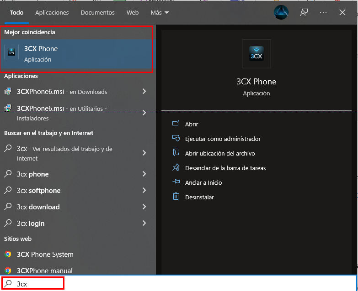Expand arrow for 3CXPhone6.msi en Downloads

tap(144, 91)
